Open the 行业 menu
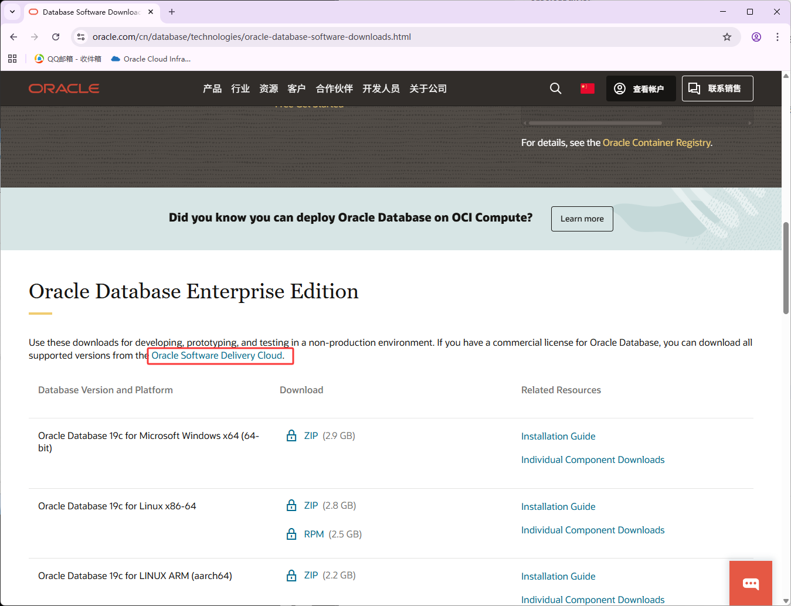 point(240,88)
